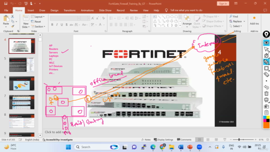Toggle the Comments pane in status bar

pos(184,140)
